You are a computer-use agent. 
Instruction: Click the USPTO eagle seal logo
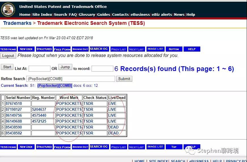[x=8, y=9]
